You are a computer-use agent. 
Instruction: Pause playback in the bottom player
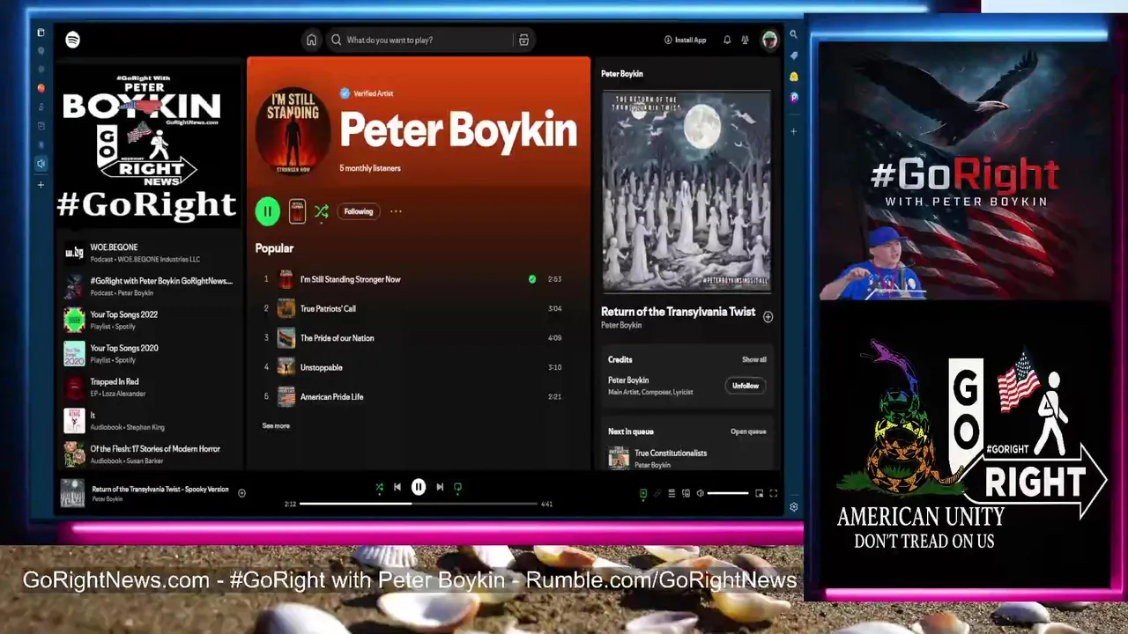click(419, 487)
